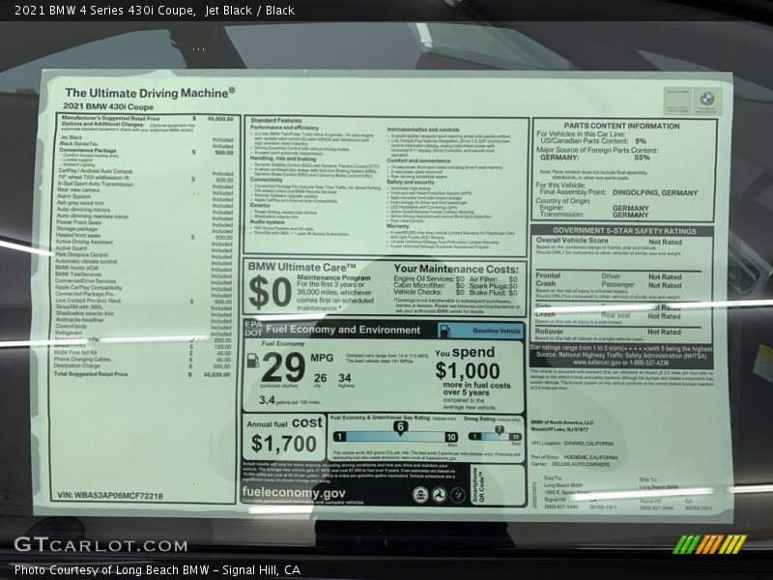Click the "Comfort and convenience" subheading
773x580 pixels.
[x=418, y=160]
